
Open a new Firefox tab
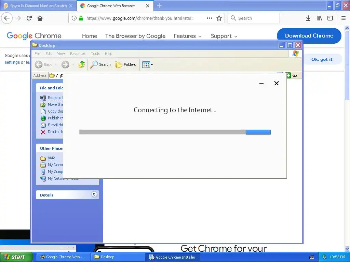pyautogui.click(x=159, y=5)
